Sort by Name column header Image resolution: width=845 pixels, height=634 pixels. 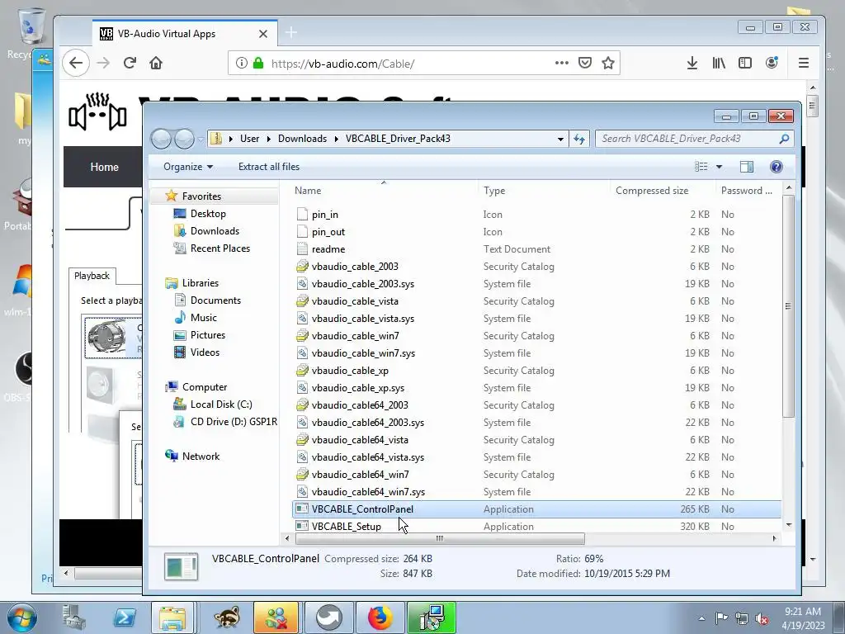tap(385, 191)
